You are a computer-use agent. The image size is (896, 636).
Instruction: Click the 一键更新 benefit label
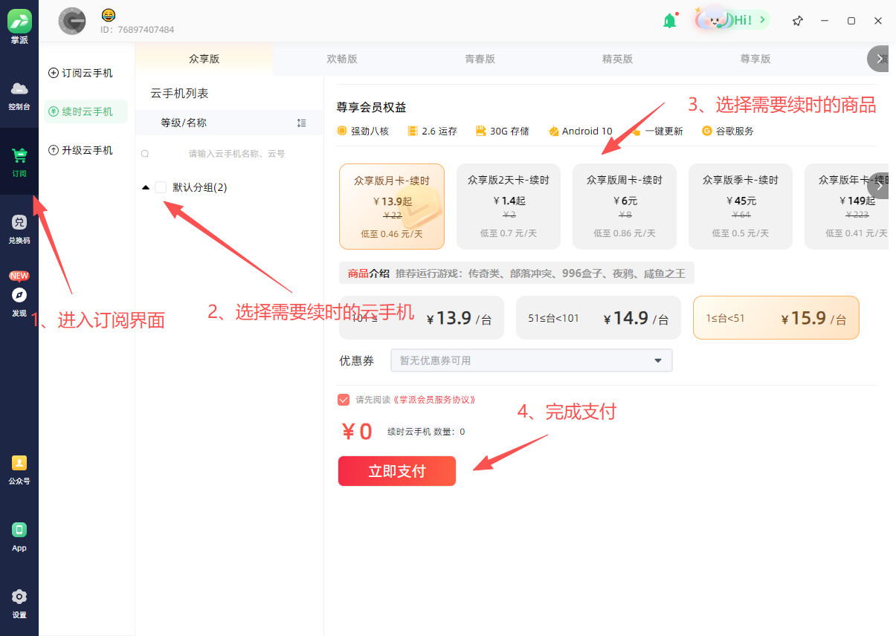click(x=664, y=132)
